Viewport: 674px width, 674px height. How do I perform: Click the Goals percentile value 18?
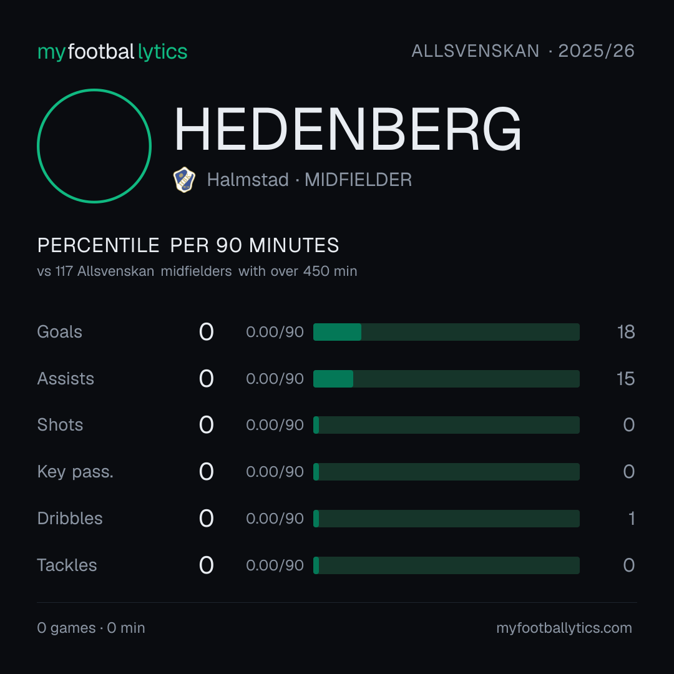pos(626,332)
